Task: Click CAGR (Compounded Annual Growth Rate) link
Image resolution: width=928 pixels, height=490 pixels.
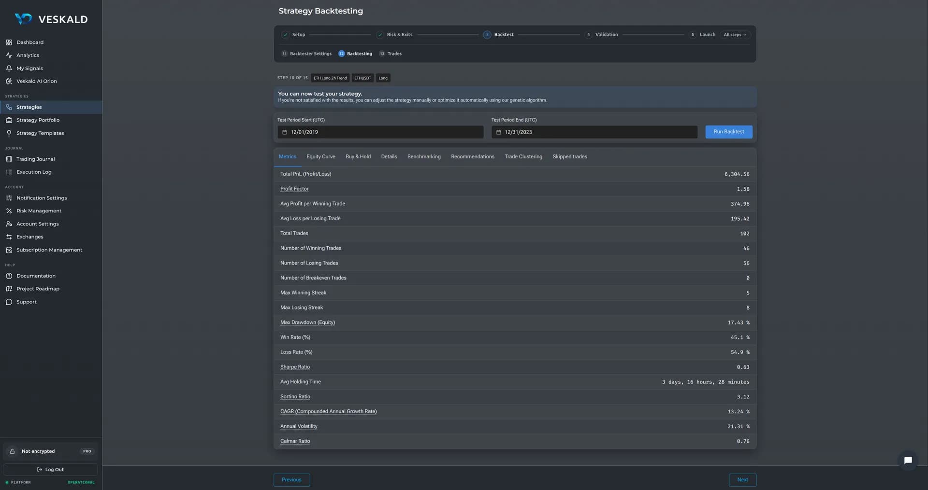Action: coord(329,412)
